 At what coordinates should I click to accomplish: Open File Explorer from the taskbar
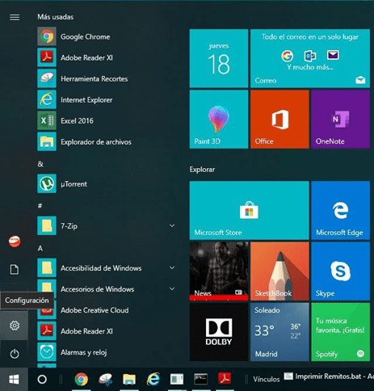pos(129,379)
